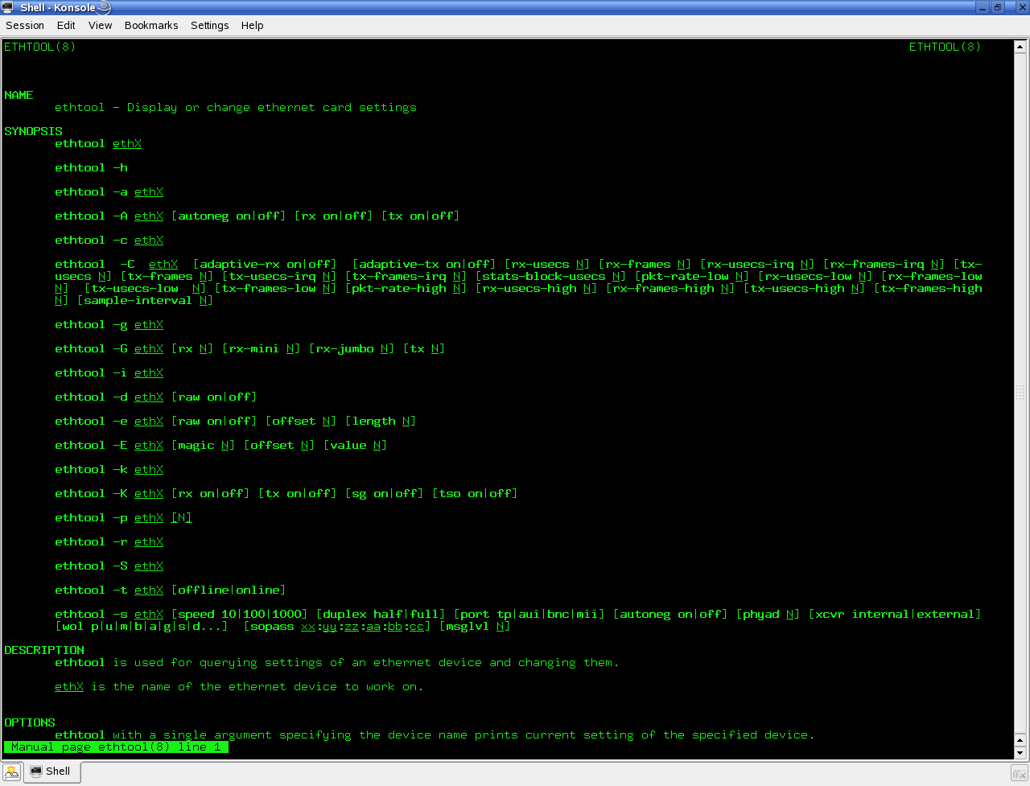This screenshot has width=1030, height=786.
Task: Click the Konsole window menu icon in title bar
Action: [x=8, y=7]
